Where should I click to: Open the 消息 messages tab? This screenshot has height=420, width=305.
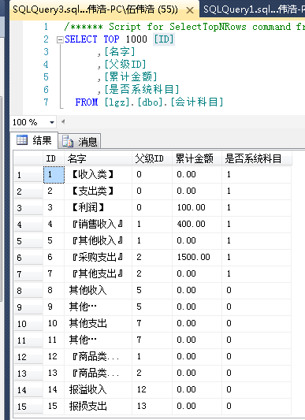click(80, 141)
